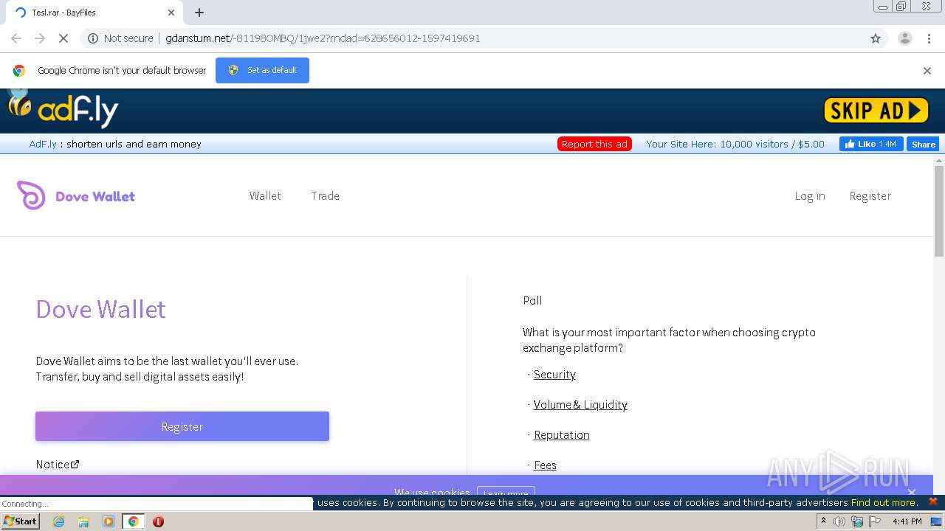Click the Dove Wallet logo icon
Image resolution: width=945 pixels, height=531 pixels.
[31, 195]
